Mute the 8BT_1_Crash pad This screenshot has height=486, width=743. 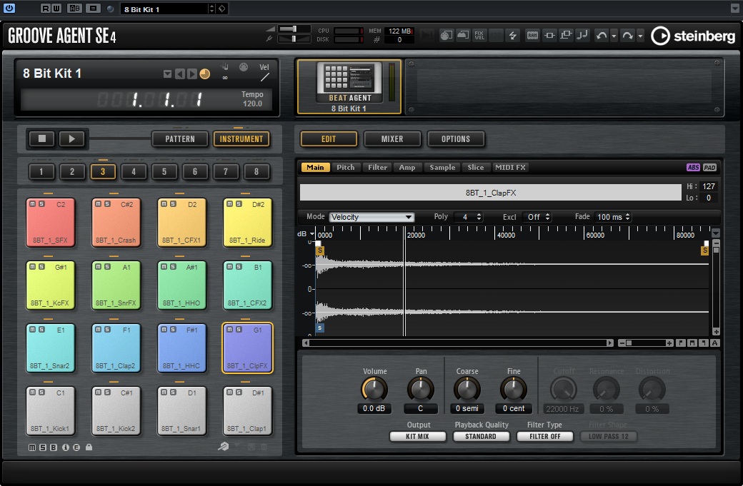(98, 204)
